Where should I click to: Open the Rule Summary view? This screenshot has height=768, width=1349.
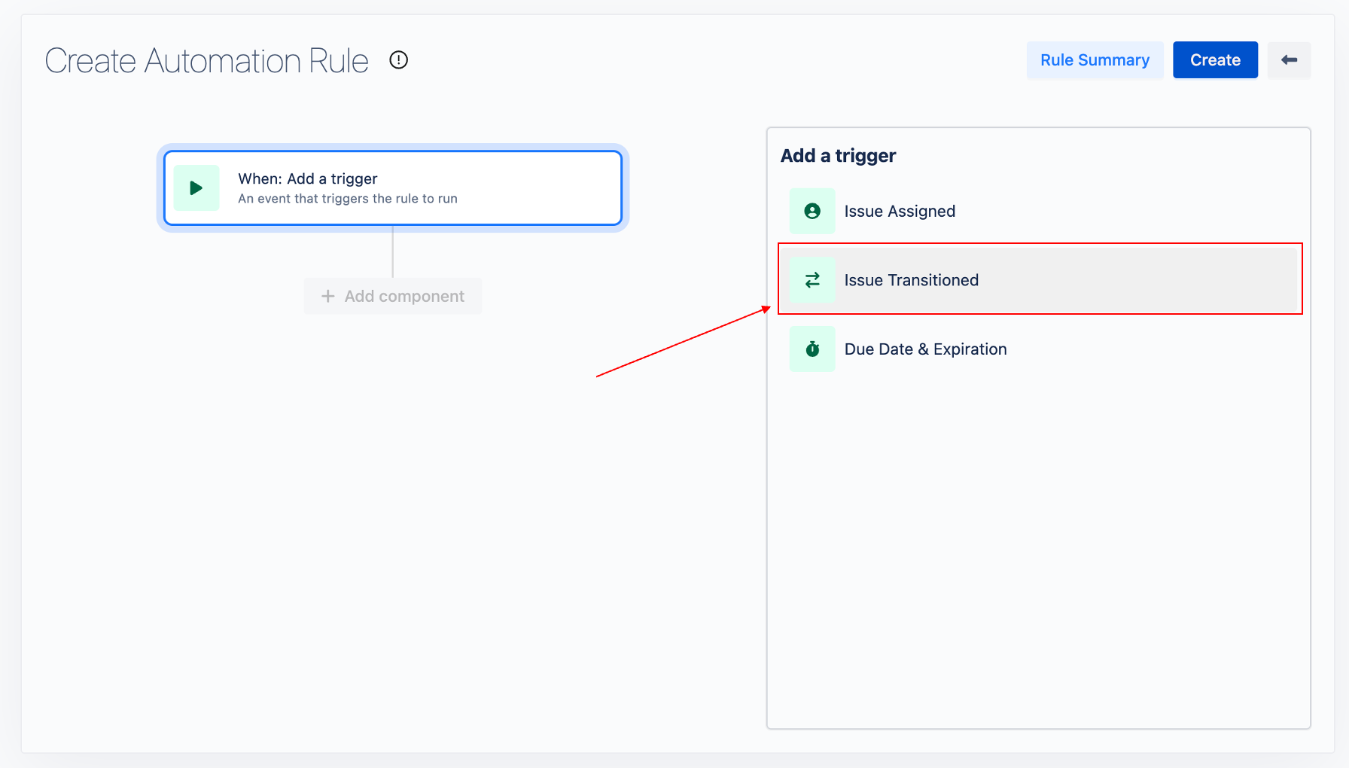coord(1095,60)
